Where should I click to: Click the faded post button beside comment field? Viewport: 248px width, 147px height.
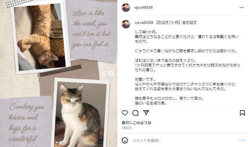tap(241, 140)
